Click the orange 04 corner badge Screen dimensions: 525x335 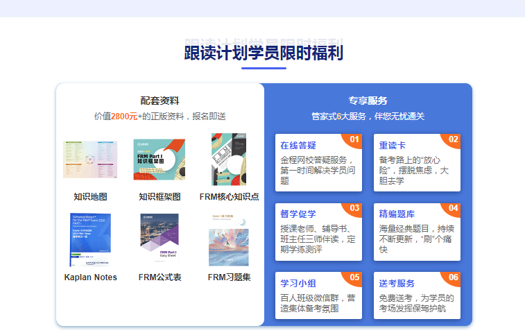click(x=452, y=209)
